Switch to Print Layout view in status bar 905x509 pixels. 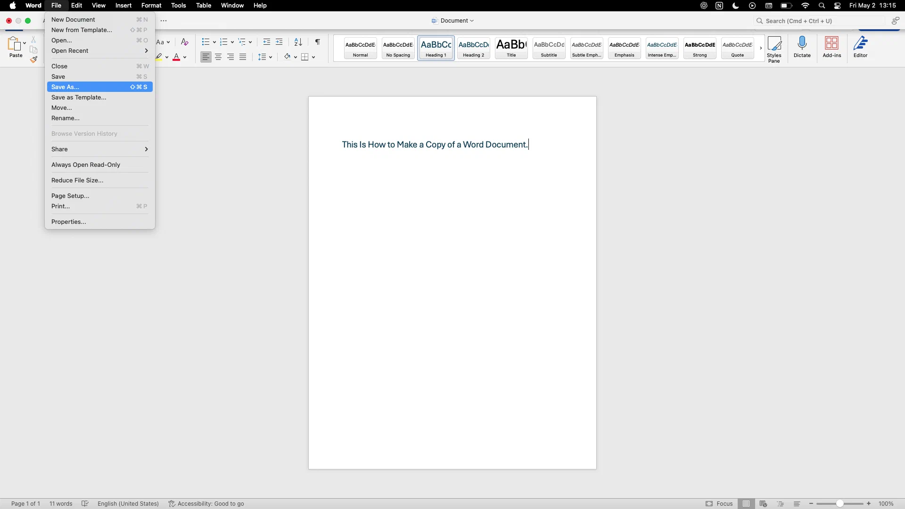click(x=746, y=503)
